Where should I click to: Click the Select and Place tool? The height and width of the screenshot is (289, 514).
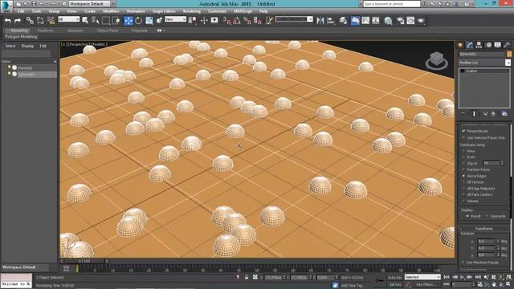159,20
